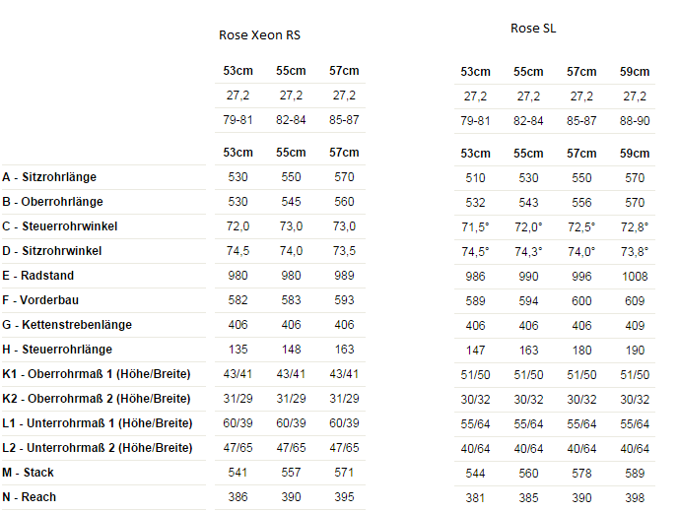679x512 pixels.
Task: Click Xeon RS Stack value 571
Action: [x=344, y=473]
